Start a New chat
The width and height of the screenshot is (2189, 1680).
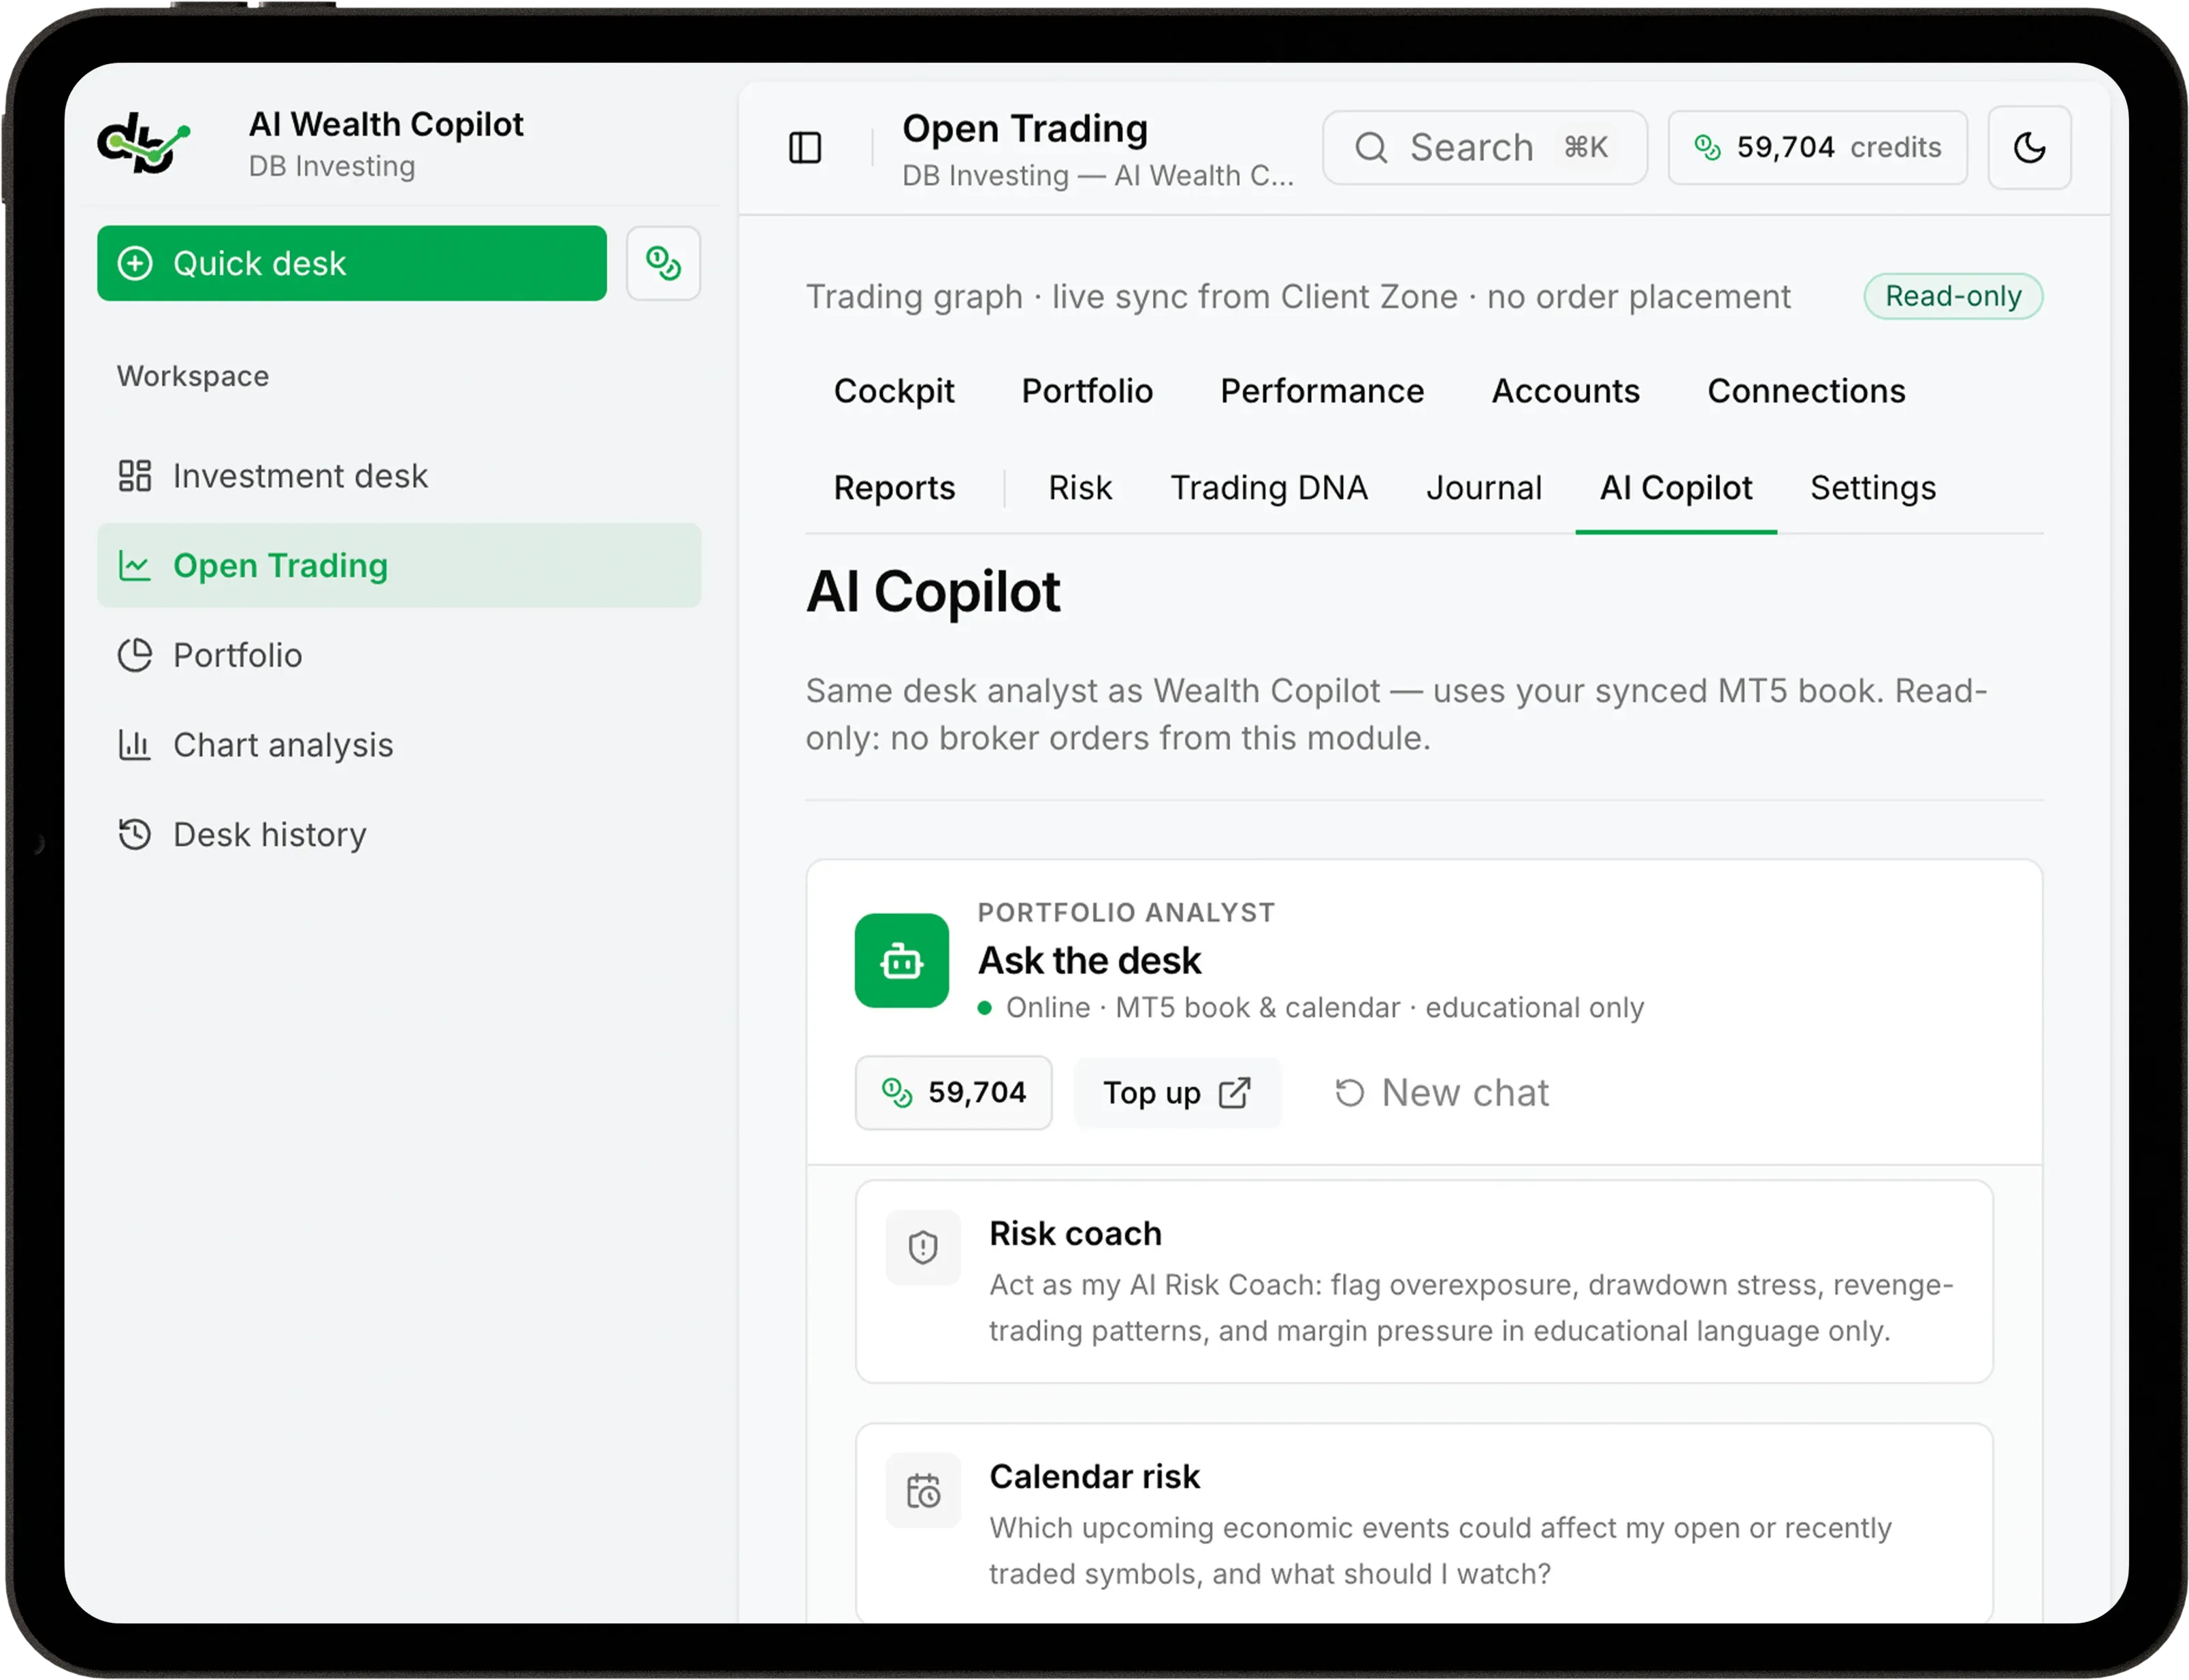(x=1441, y=1093)
